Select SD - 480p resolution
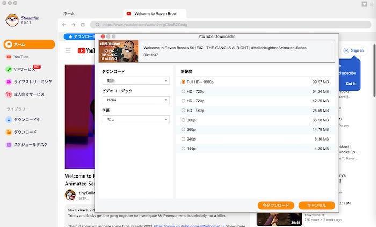376x227 pixels. pyautogui.click(x=255, y=111)
